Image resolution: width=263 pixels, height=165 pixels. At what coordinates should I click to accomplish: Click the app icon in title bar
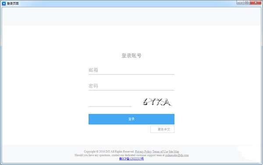point(4,4)
